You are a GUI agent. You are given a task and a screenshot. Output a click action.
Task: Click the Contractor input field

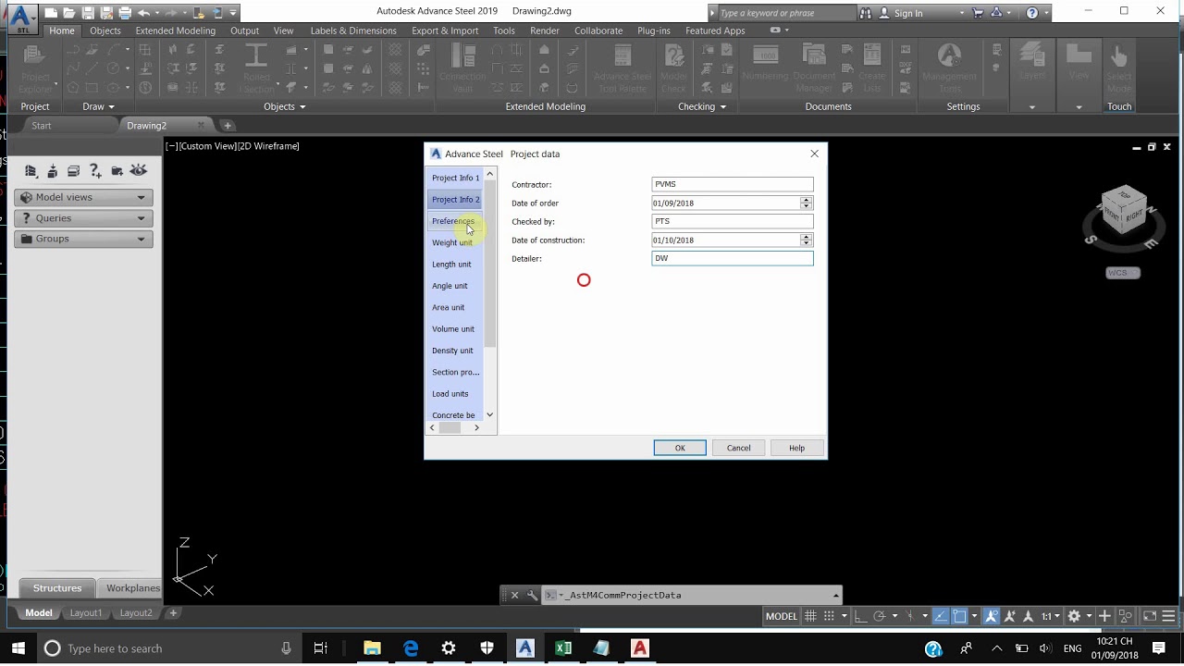733,184
